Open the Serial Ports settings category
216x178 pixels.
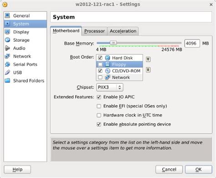(x=25, y=64)
